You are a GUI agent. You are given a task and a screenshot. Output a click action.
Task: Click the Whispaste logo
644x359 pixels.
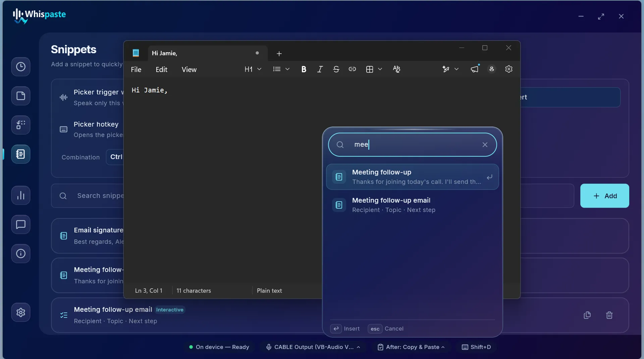pos(39,16)
